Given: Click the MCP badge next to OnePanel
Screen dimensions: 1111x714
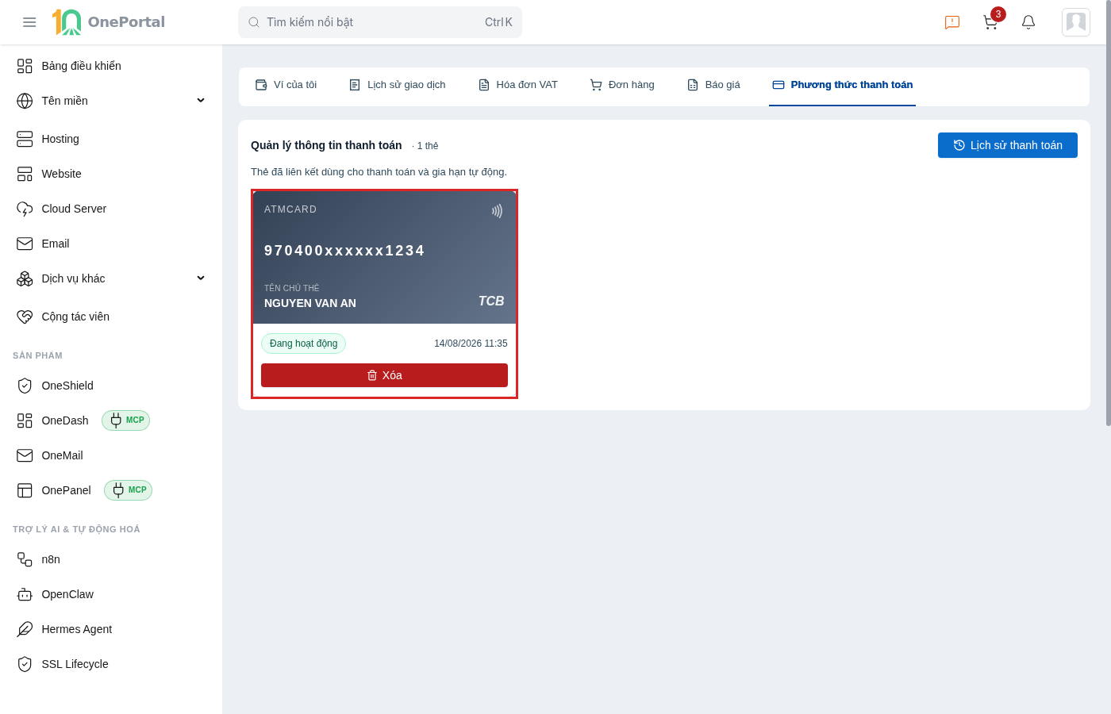Looking at the screenshot, I should (128, 490).
